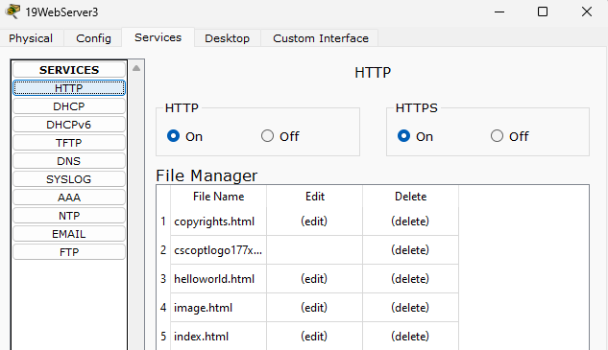The height and width of the screenshot is (350, 608).
Task: Open the EMAIL service configuration
Action: click(x=69, y=234)
